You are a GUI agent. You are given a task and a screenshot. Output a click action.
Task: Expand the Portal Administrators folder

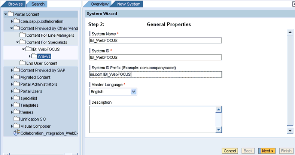(12, 84)
